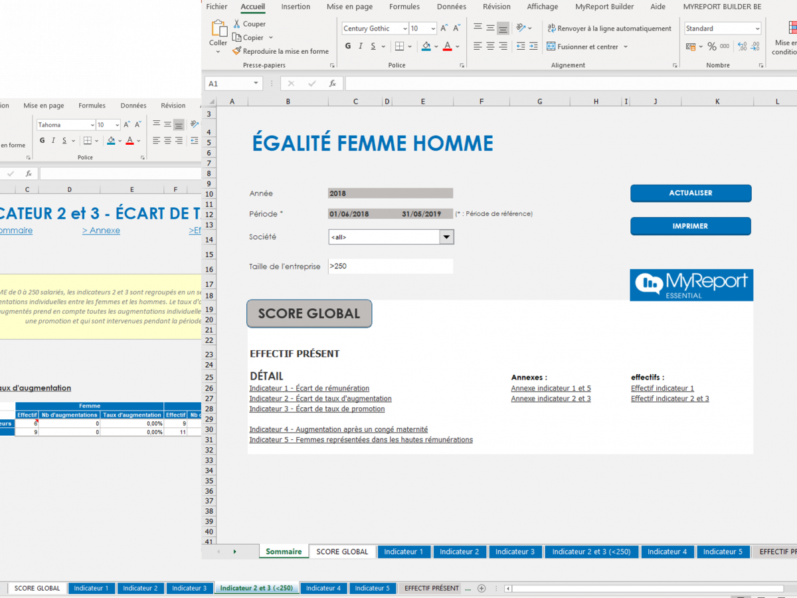Open Annexe indicateur 2 et 3 link
Viewport: 797px width, 598px height.
tap(551, 399)
